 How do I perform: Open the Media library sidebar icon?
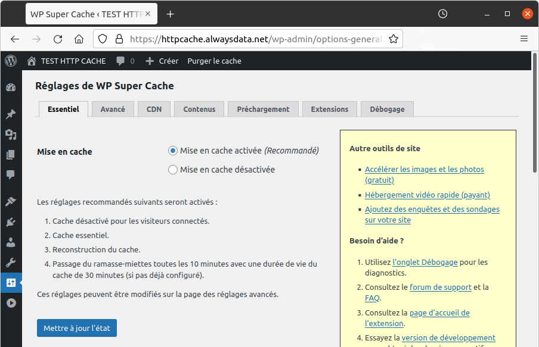pyautogui.click(x=11, y=135)
